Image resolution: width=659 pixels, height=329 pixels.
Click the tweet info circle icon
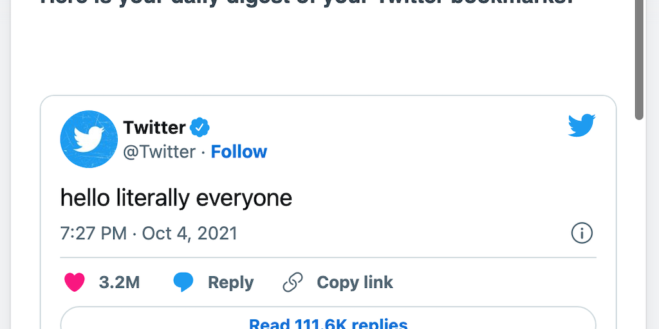pos(582,233)
